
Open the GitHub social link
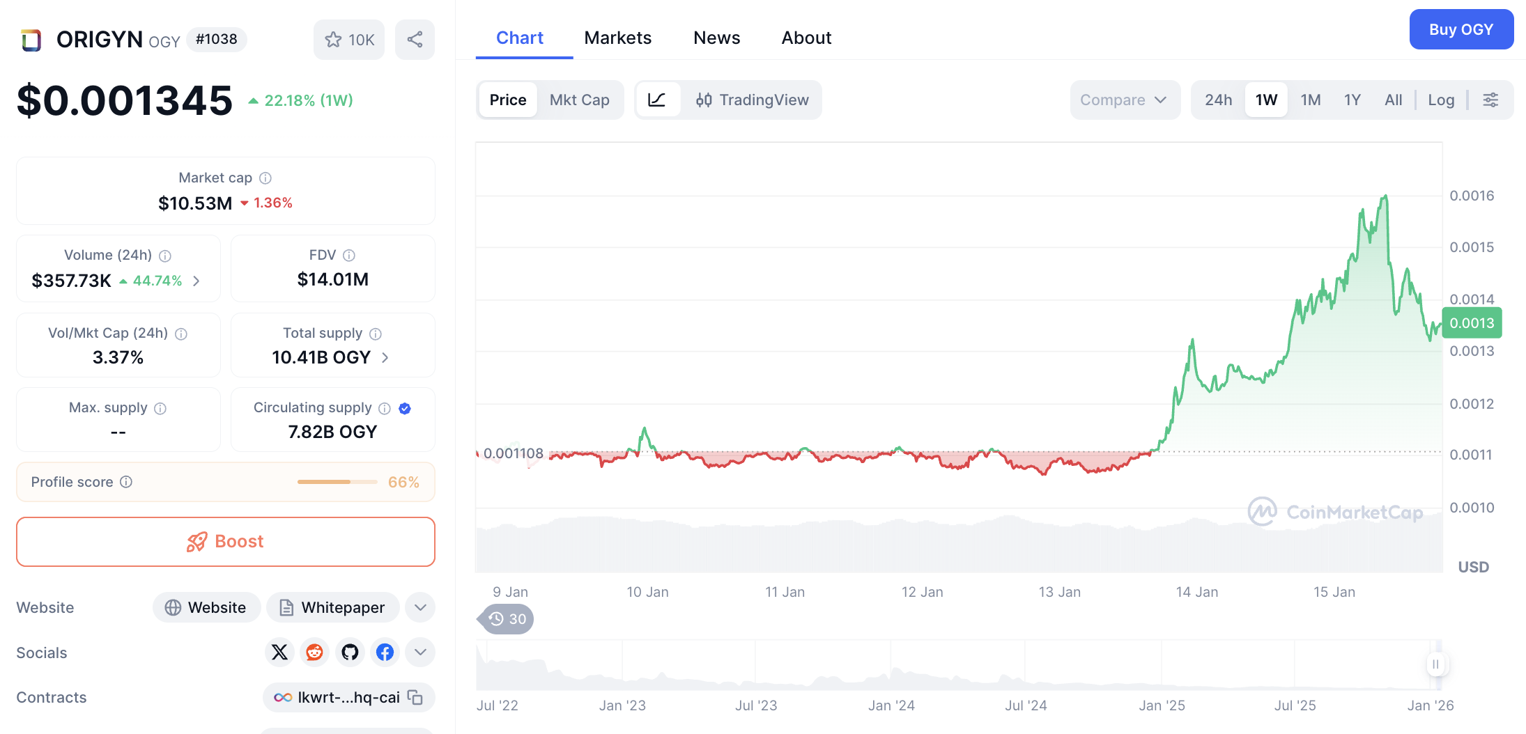tap(350, 653)
